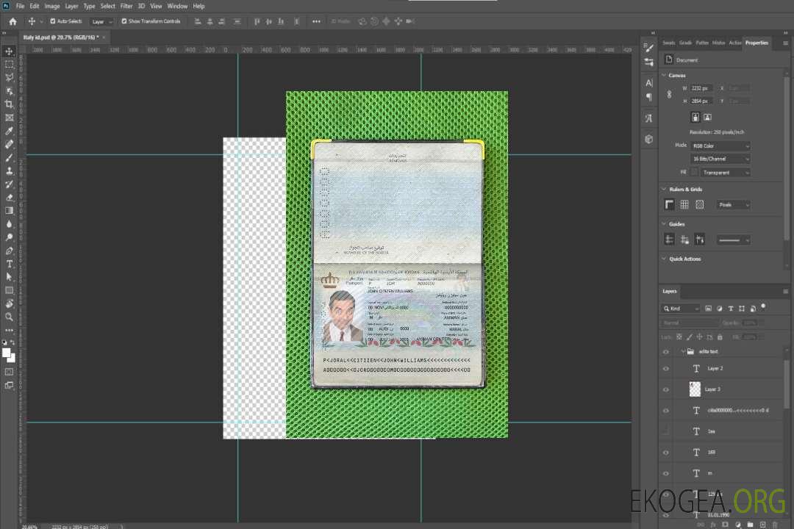Image resolution: width=794 pixels, height=529 pixels.
Task: Open the 16 Bits/Channel dropdown
Action: click(720, 159)
